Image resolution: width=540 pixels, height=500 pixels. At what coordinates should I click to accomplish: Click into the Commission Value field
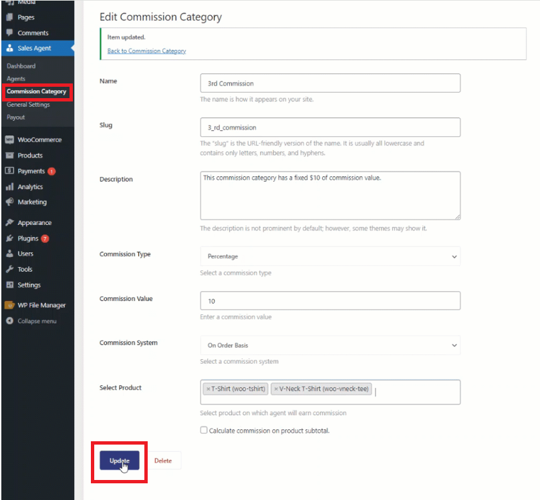coord(329,301)
